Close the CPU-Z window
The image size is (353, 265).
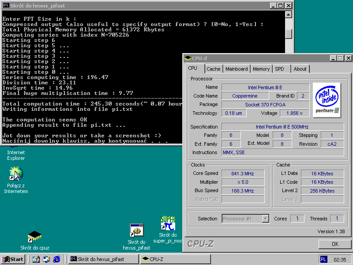(348, 58)
